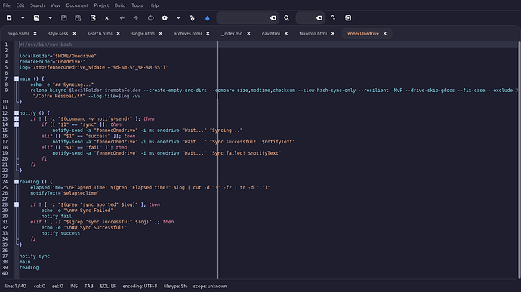This screenshot has width=521, height=292.
Task: Switch to the hugo.yaml tab
Action: pos(18,33)
